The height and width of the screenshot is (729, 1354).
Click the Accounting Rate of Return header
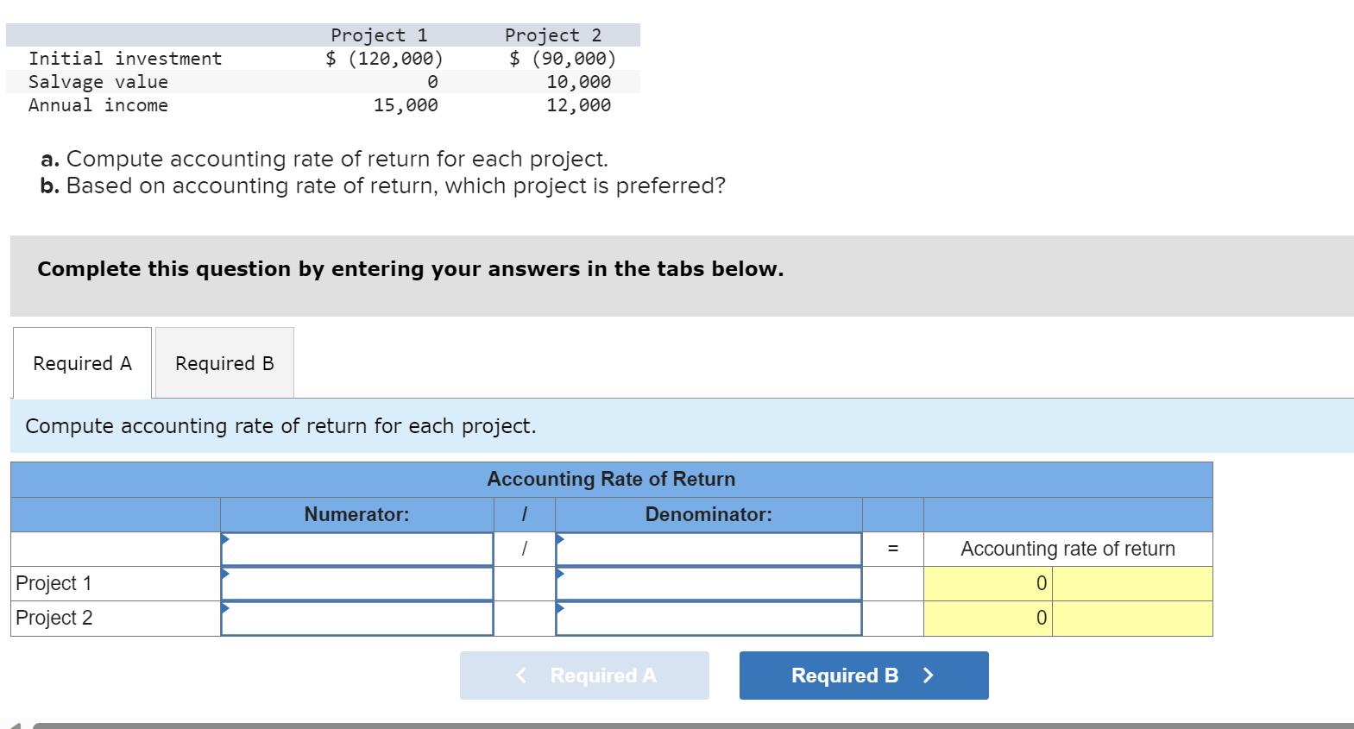click(x=611, y=479)
